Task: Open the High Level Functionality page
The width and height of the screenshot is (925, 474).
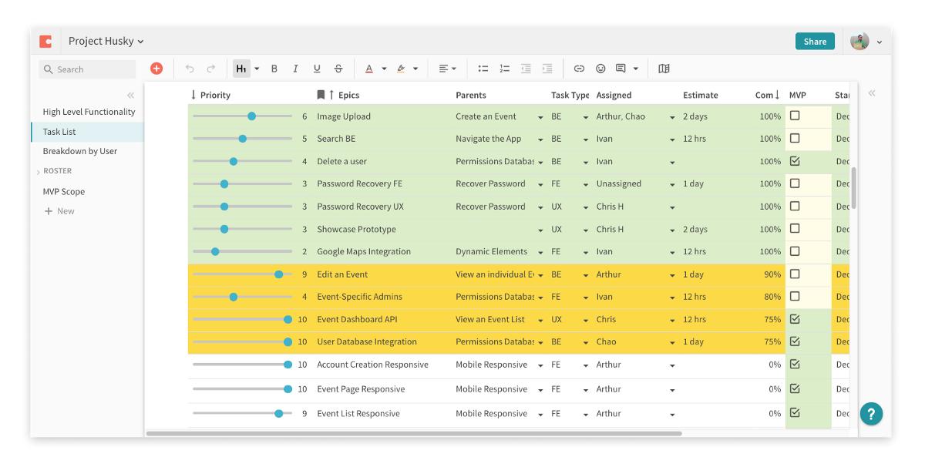Action: tap(89, 112)
